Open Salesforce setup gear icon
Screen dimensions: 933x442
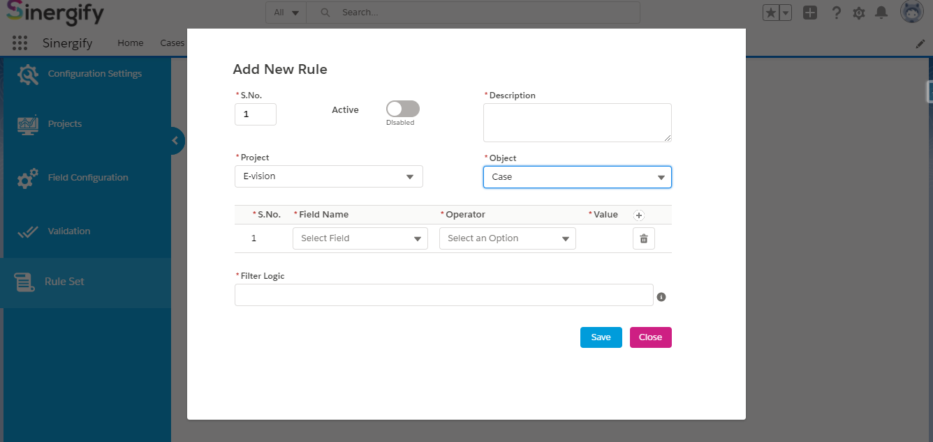tap(858, 12)
